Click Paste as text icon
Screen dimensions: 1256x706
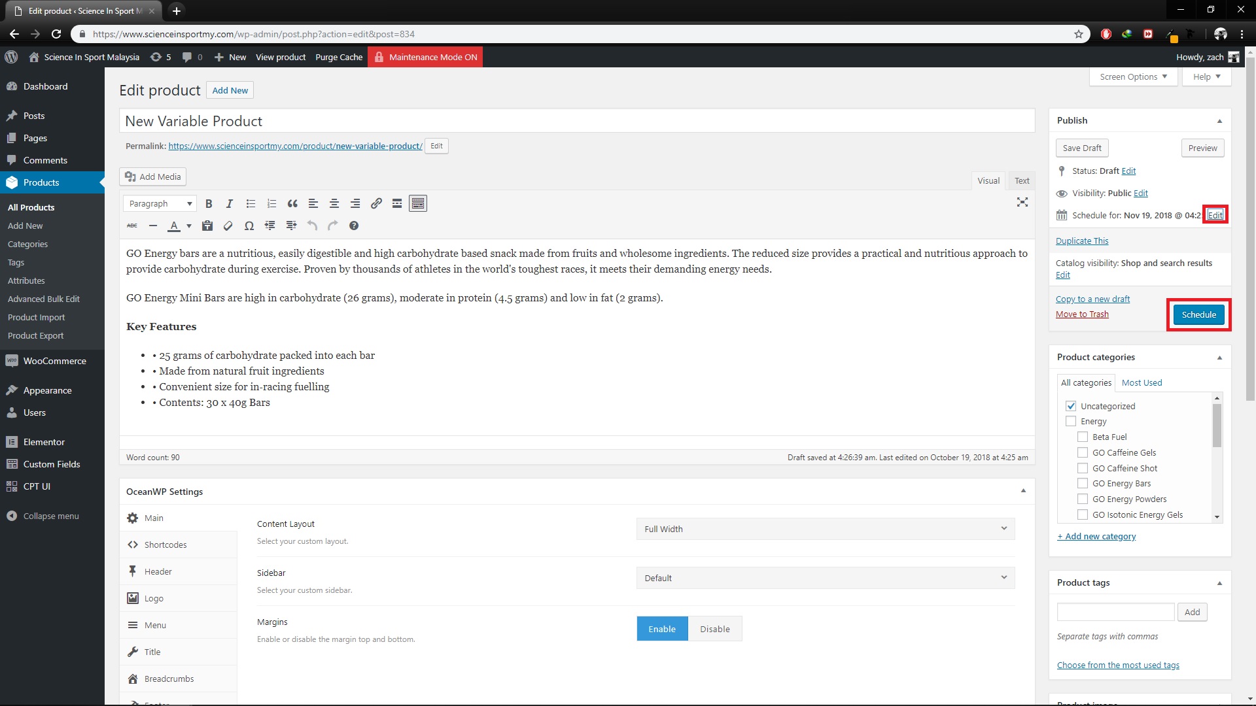[207, 226]
